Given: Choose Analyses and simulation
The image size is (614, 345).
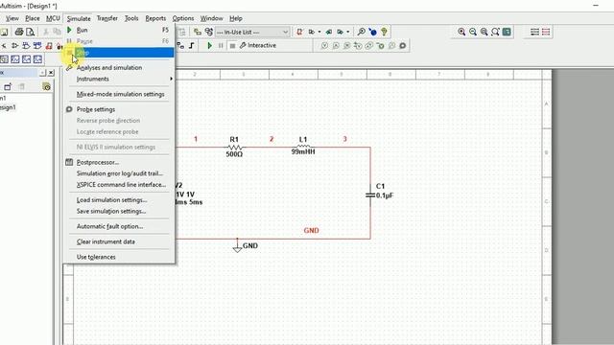Looking at the screenshot, I should point(119,68).
